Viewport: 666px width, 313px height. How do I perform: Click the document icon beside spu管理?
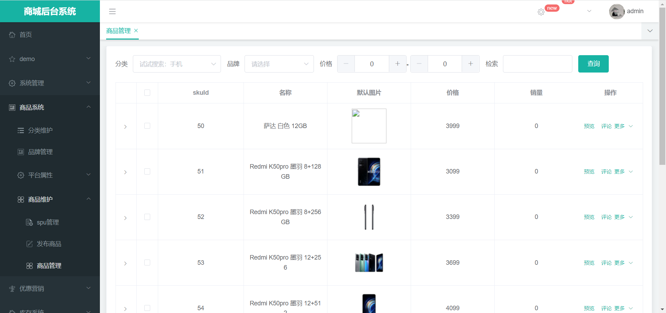(29, 222)
